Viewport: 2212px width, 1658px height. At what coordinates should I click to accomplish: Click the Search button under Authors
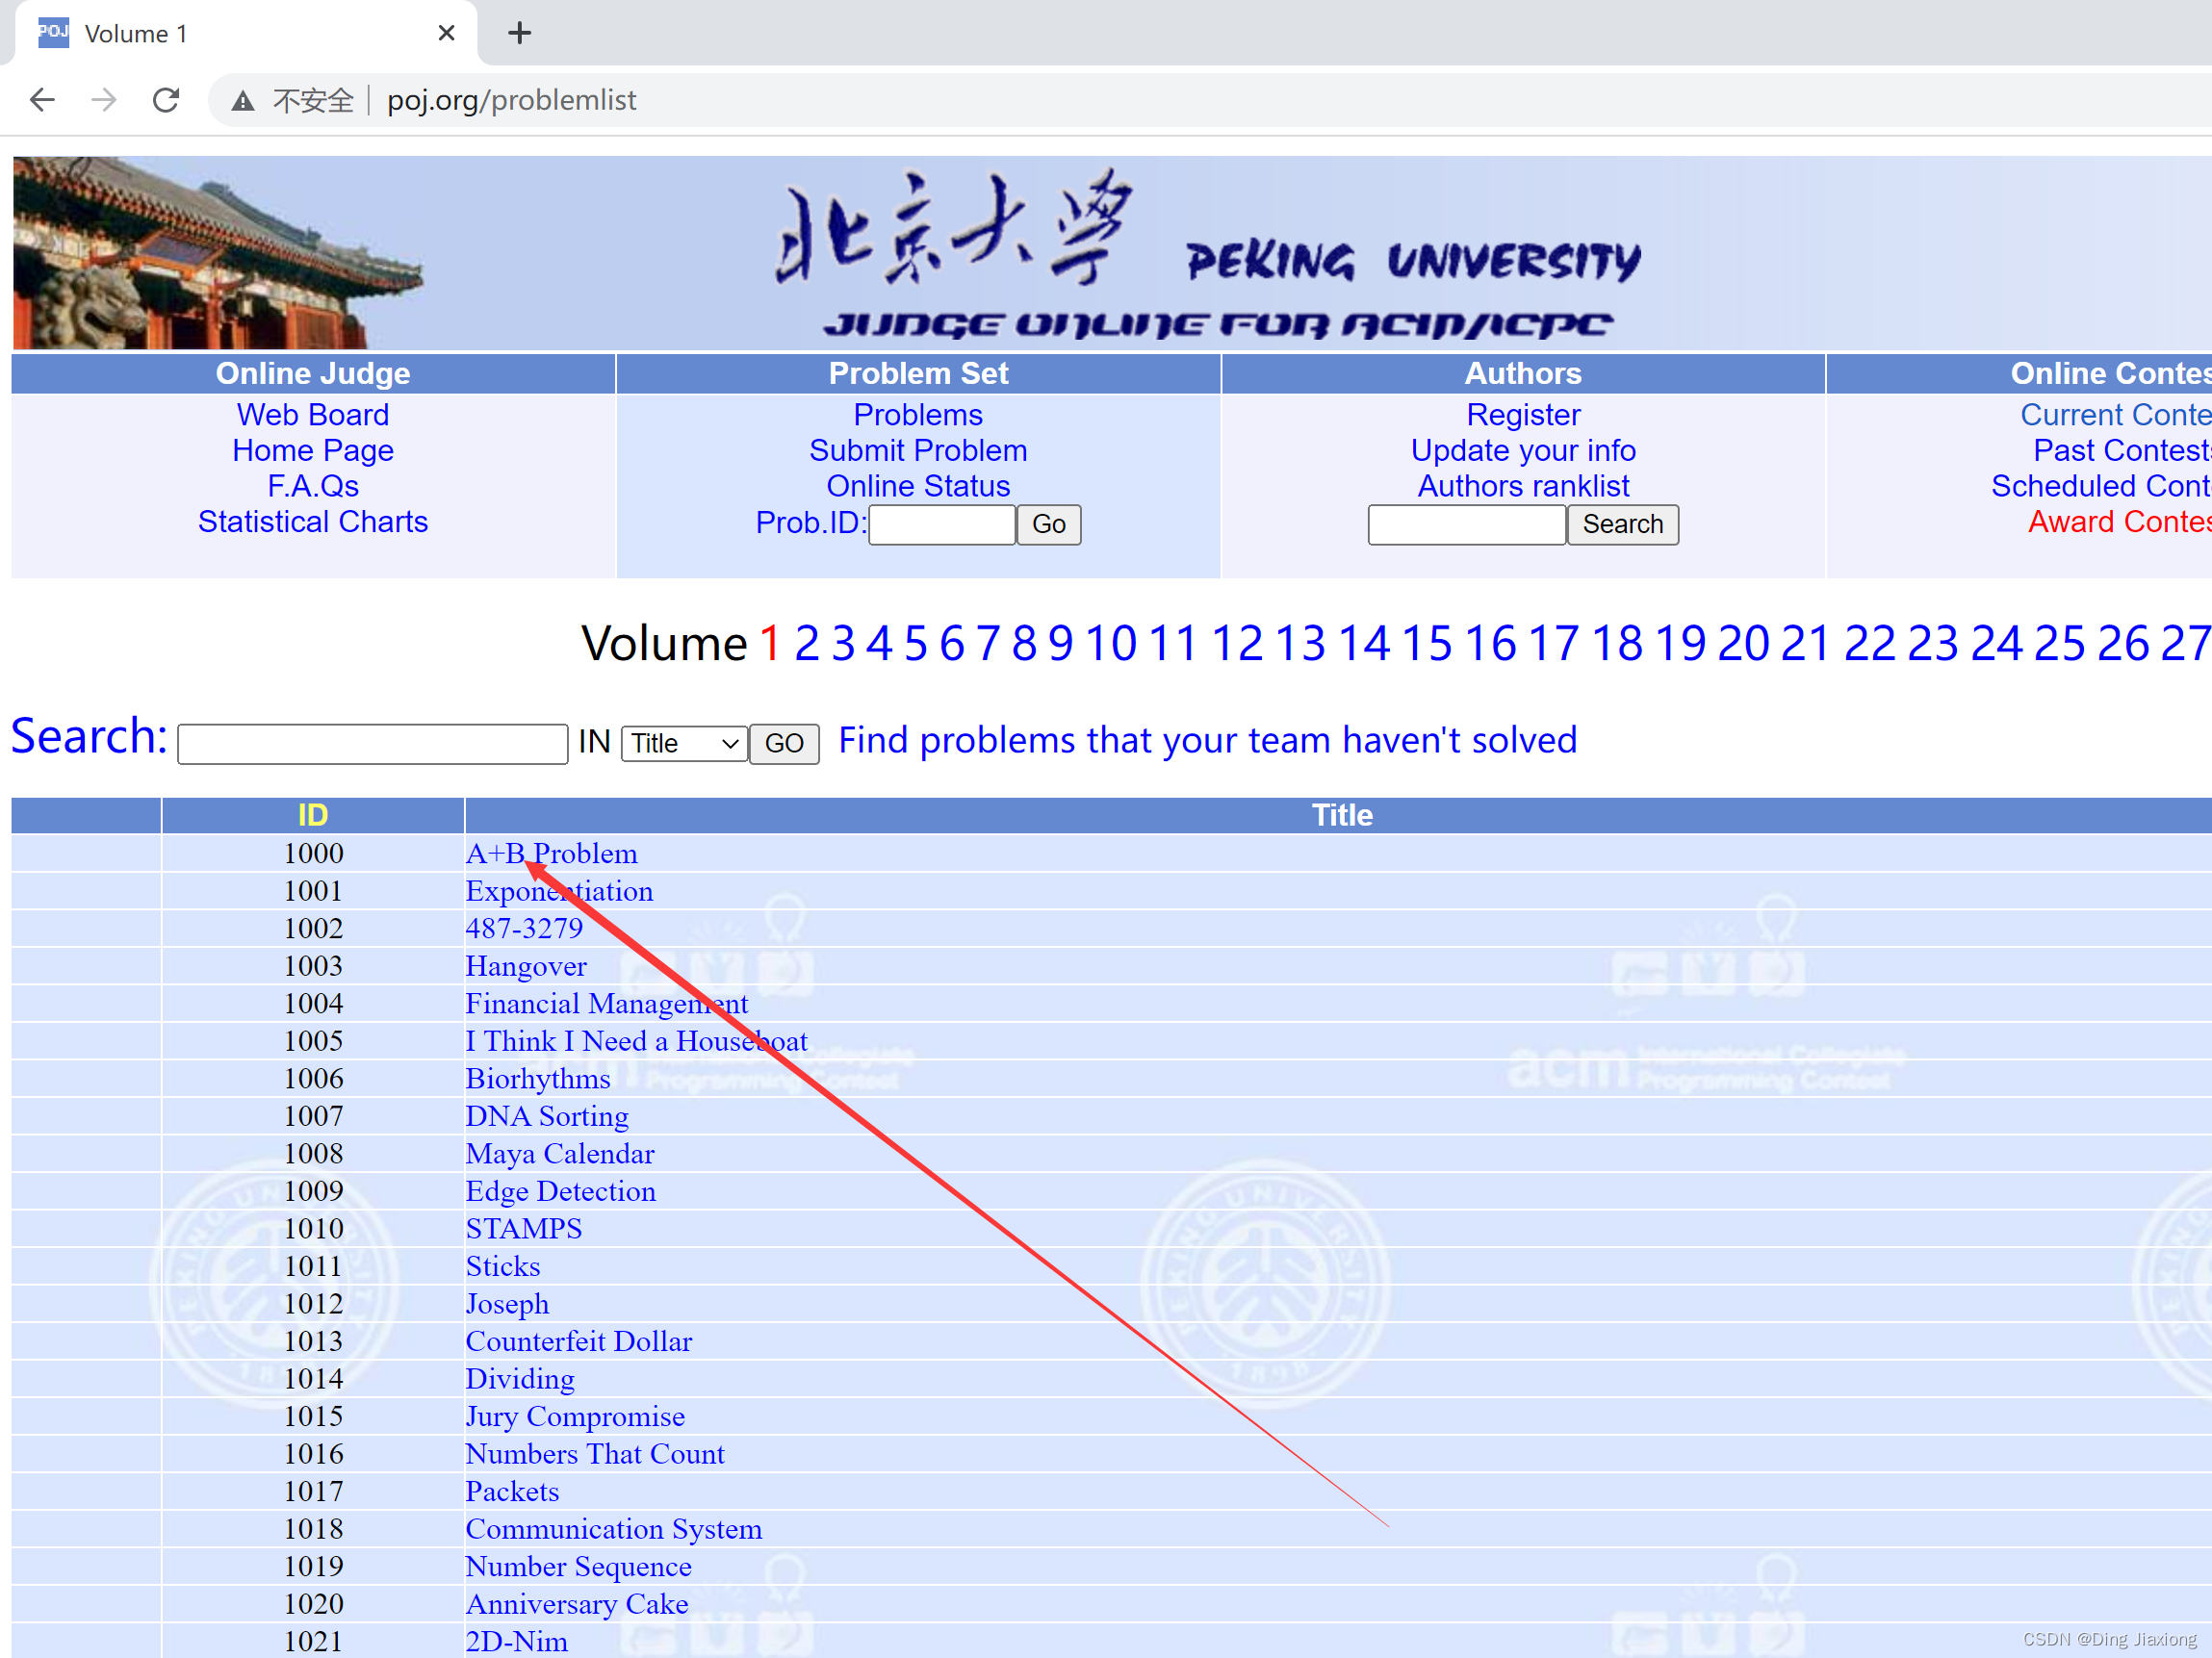click(1622, 523)
